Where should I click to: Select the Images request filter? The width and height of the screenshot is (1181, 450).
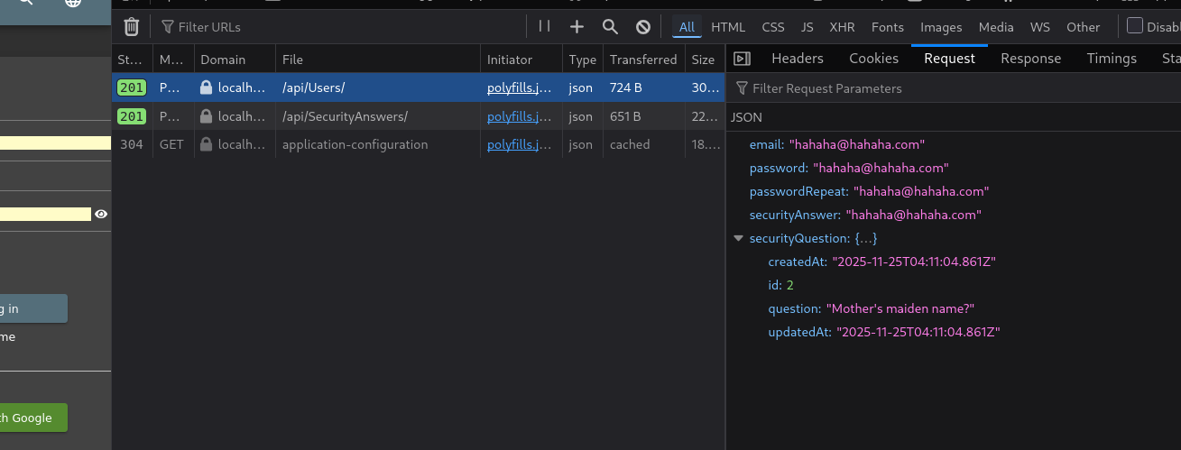941,27
